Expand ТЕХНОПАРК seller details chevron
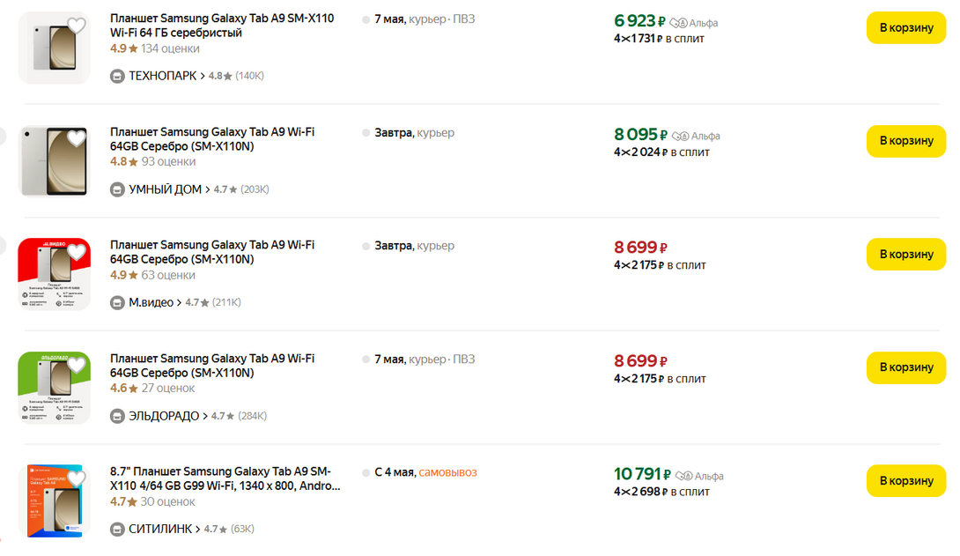Image resolution: width=960 pixels, height=556 pixels. pyautogui.click(x=203, y=76)
